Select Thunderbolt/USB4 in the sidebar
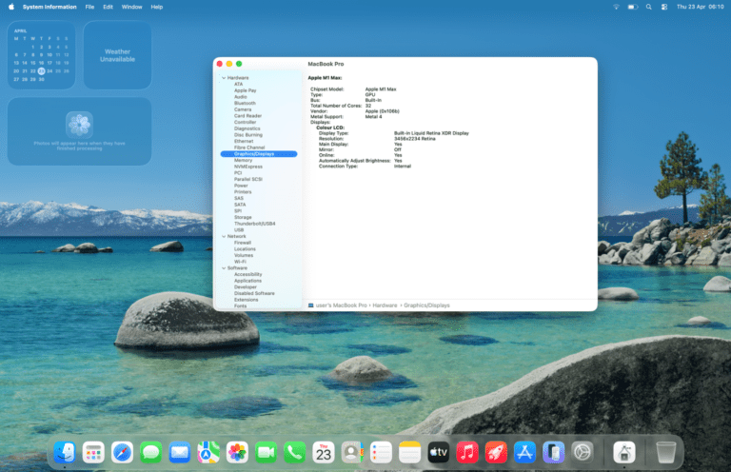The image size is (731, 472). click(254, 223)
